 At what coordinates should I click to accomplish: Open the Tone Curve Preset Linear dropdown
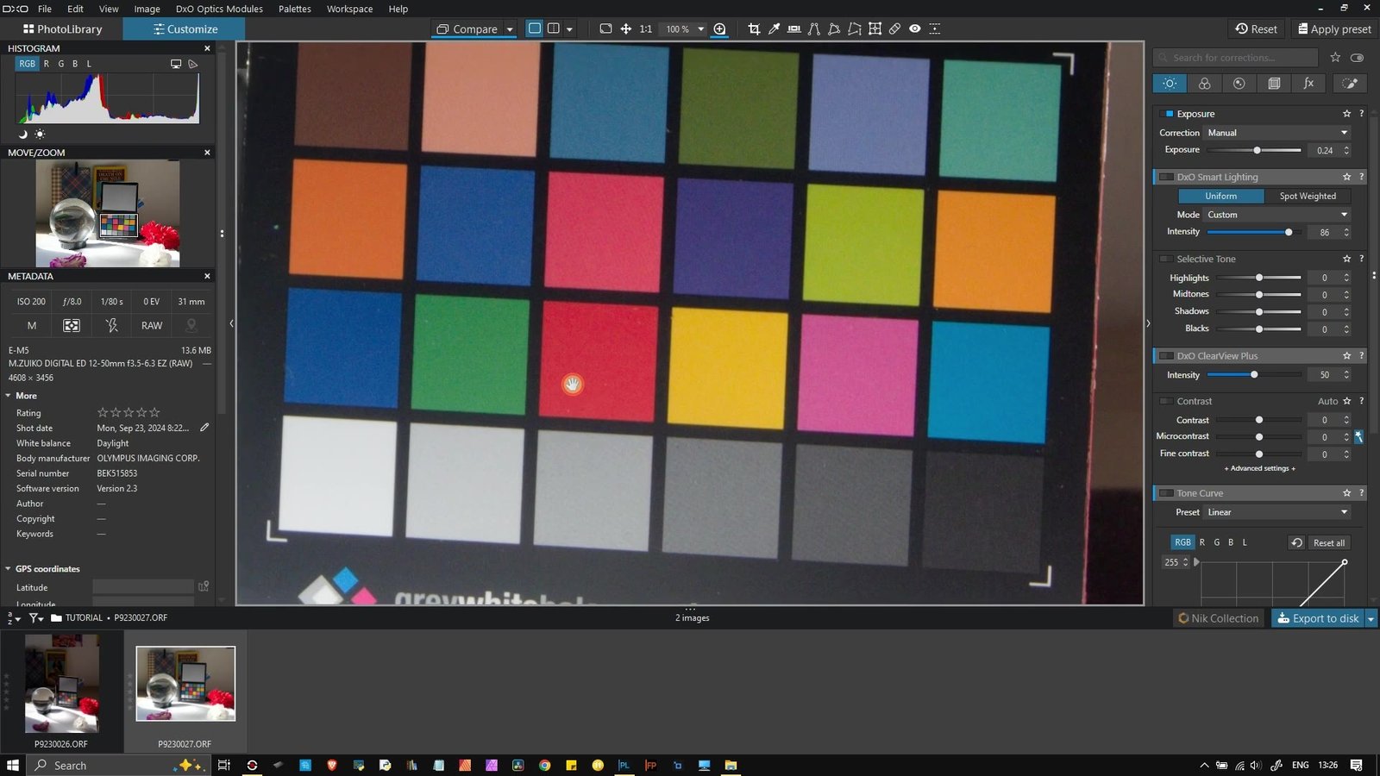[x=1277, y=512]
